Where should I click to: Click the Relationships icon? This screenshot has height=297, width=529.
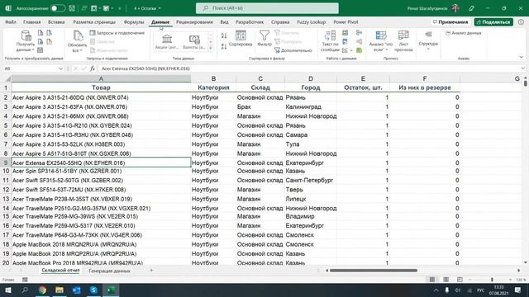tap(359, 42)
